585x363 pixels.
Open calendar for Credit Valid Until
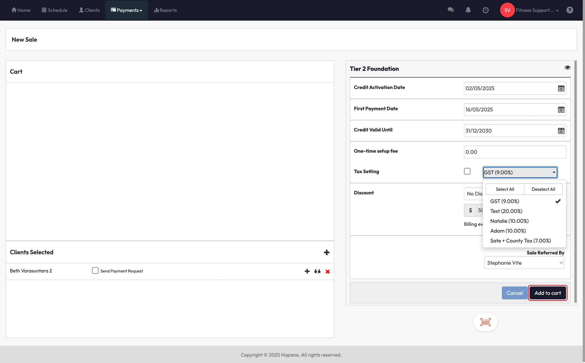(561, 131)
